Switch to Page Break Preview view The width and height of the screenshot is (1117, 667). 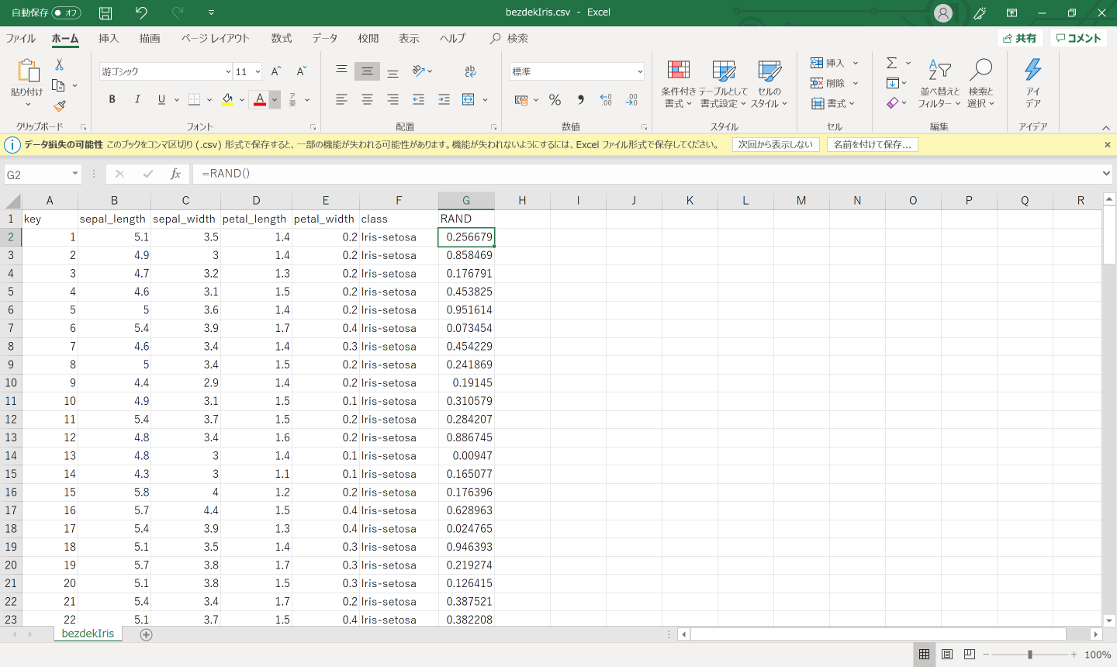coord(969,655)
